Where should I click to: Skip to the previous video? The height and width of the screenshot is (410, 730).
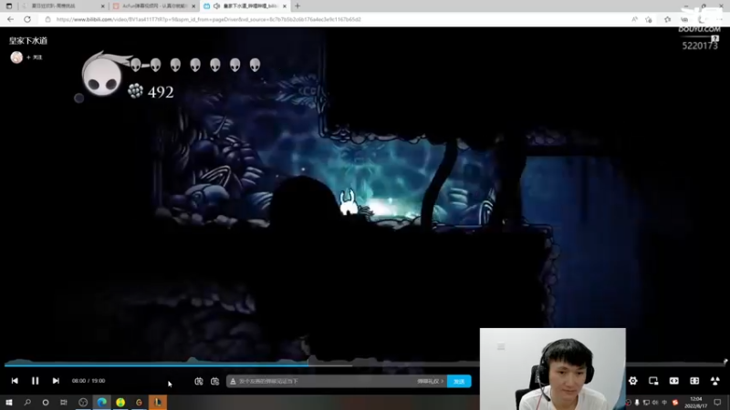click(x=15, y=381)
